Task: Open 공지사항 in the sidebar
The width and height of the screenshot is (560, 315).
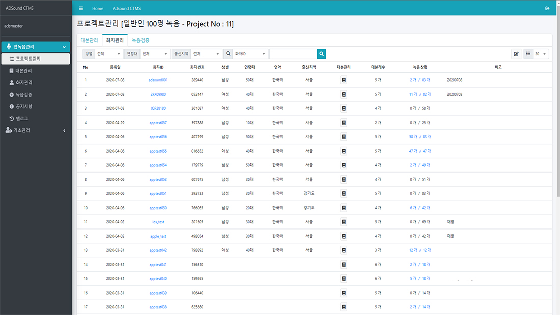Action: pos(36,106)
